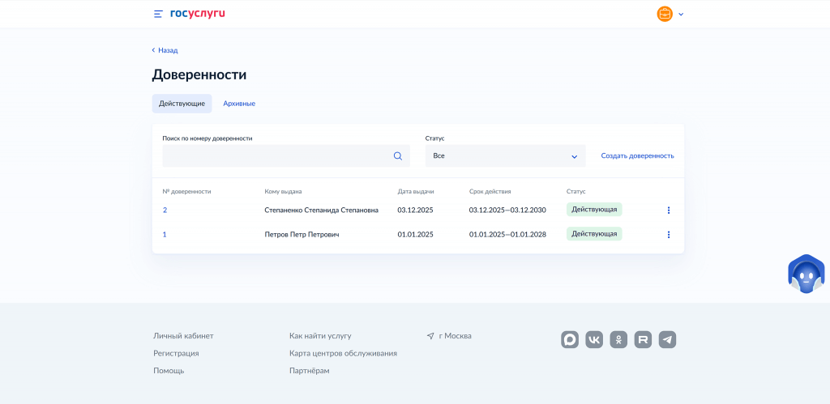Open power of attorney number 2

(165, 210)
